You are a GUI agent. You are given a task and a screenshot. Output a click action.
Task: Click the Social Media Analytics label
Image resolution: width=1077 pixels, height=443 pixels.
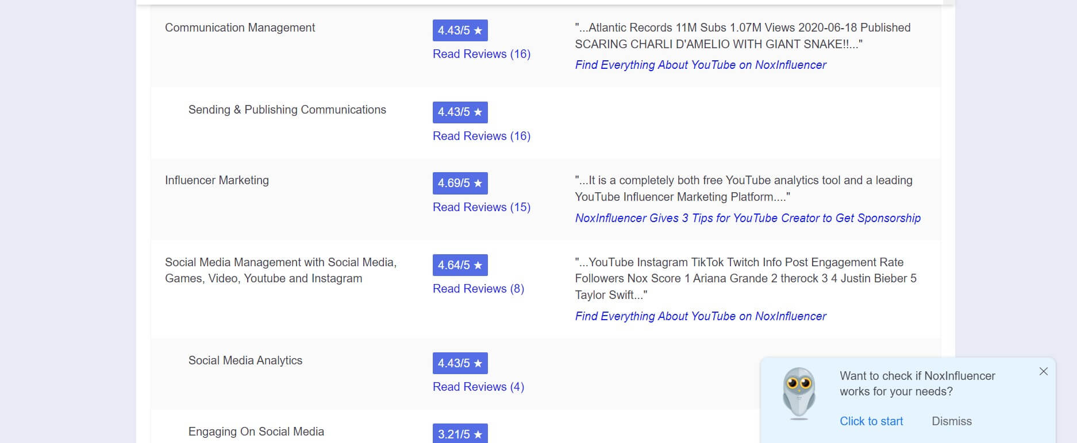(x=245, y=360)
